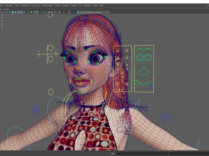
Task: Click the Gamma reset icon
Action: (69, 12)
